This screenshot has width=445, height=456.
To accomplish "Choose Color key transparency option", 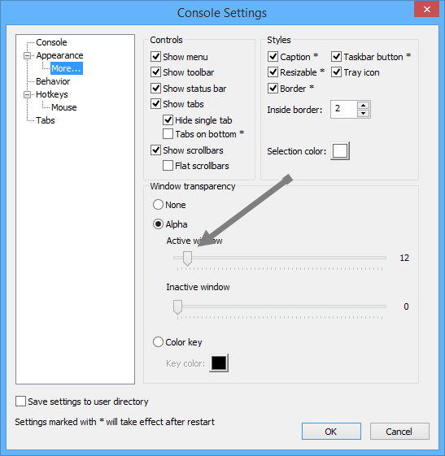I will tap(158, 342).
